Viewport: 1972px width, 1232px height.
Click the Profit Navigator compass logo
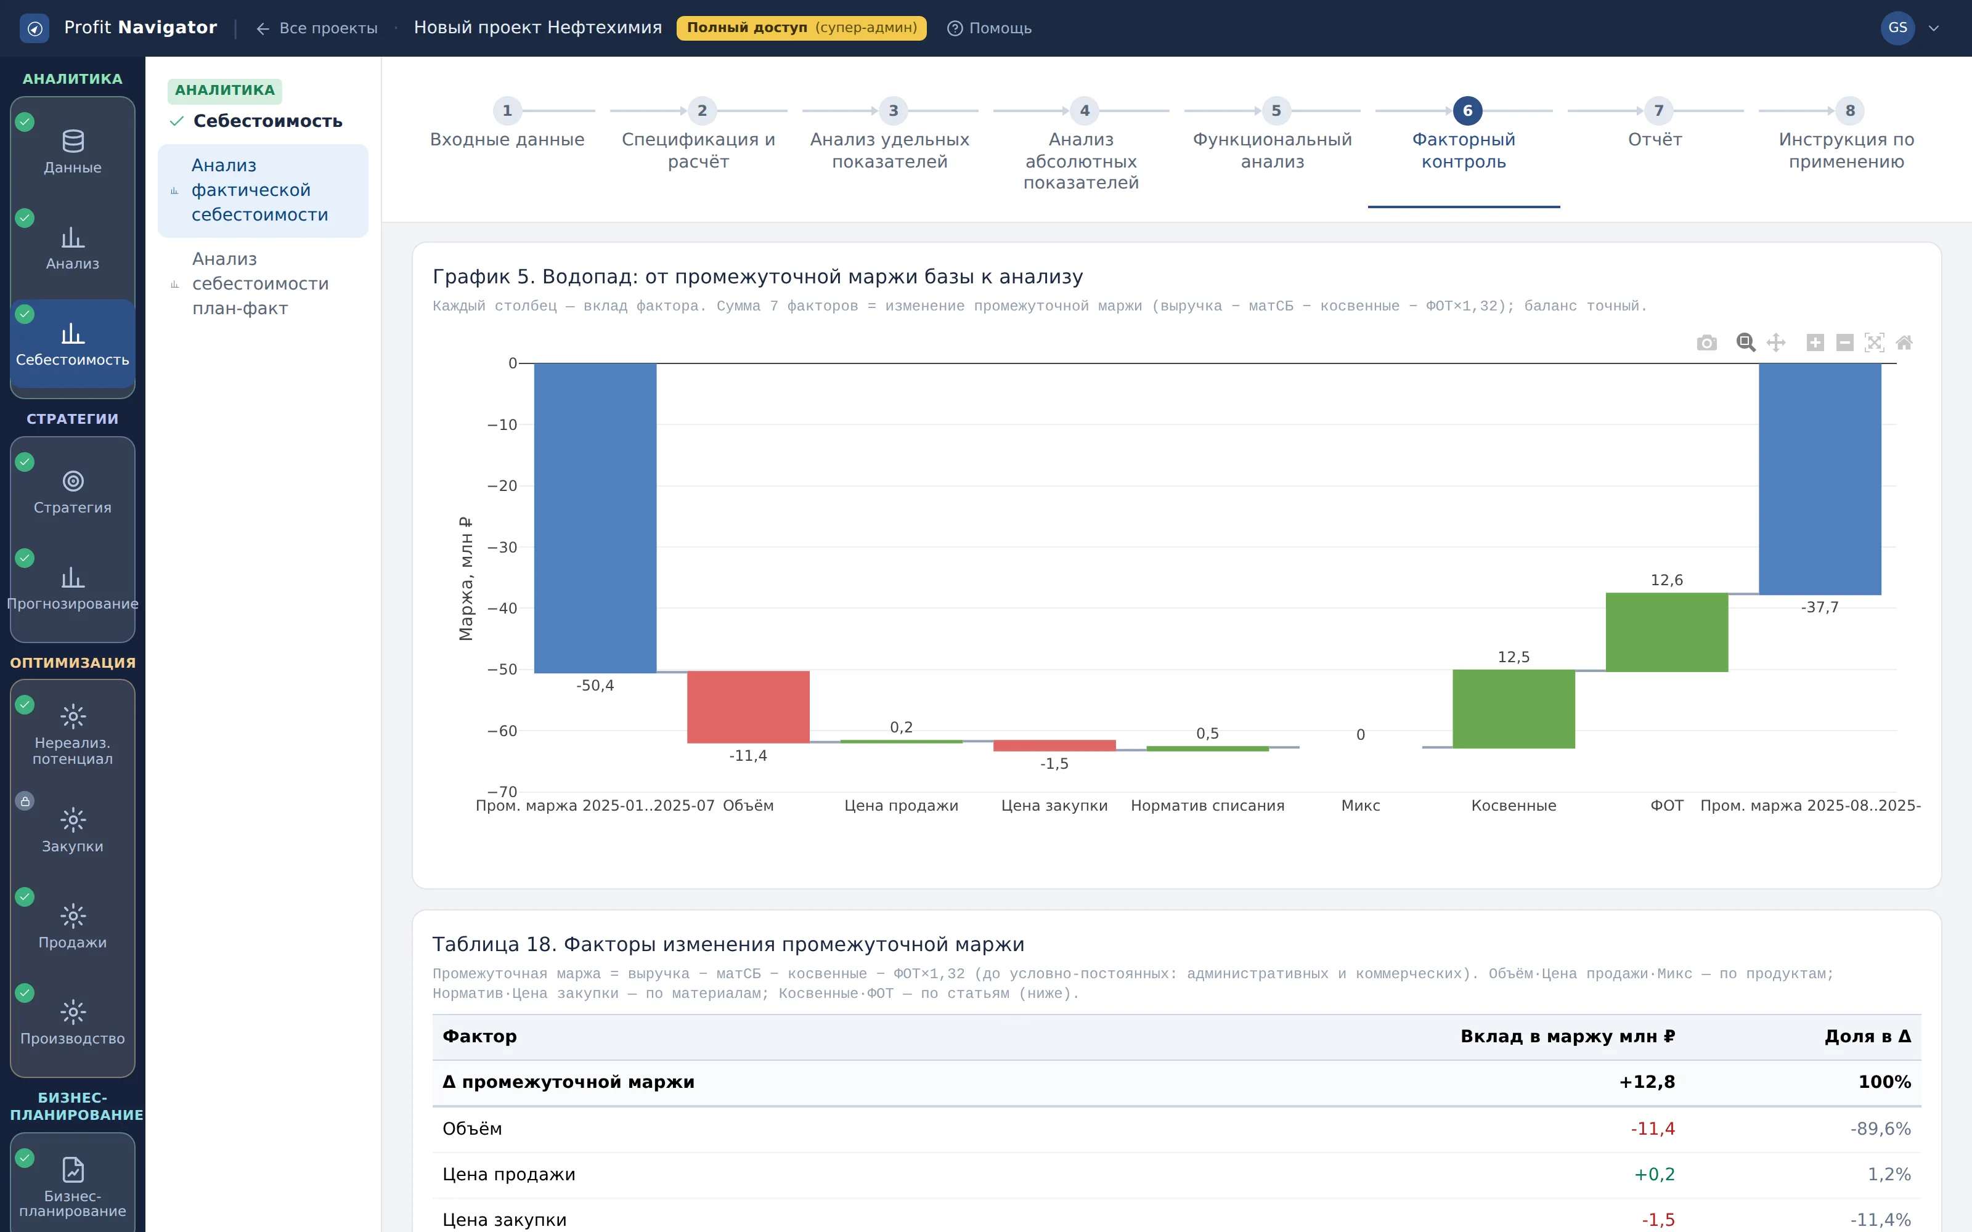[35, 28]
